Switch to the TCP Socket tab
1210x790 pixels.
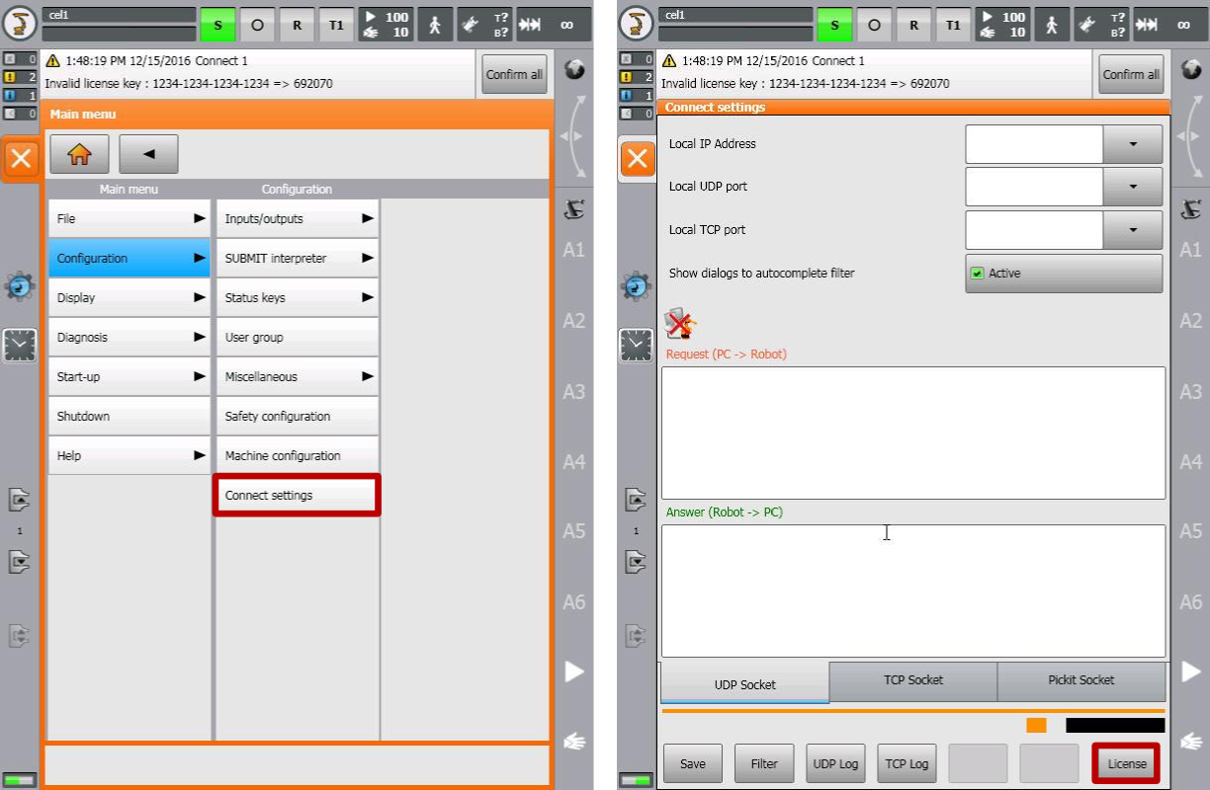pyautogui.click(x=912, y=680)
